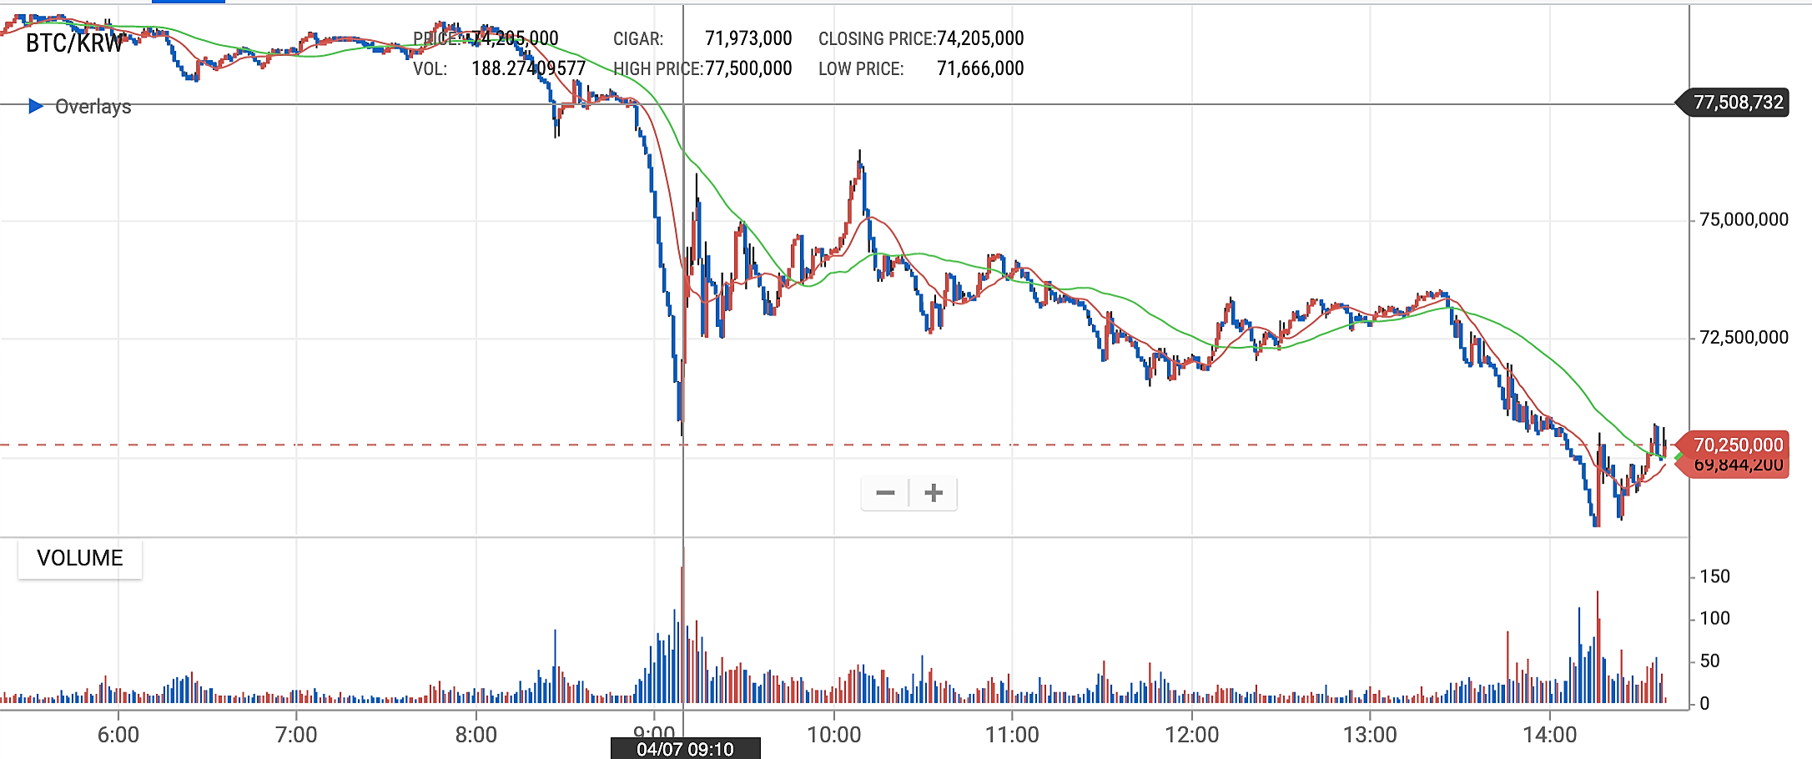Zoom out with the minus button
The width and height of the screenshot is (1812, 759).
[x=885, y=493]
